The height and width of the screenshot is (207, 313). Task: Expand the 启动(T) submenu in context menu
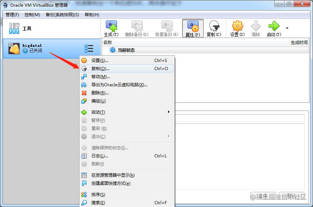[x=127, y=112]
